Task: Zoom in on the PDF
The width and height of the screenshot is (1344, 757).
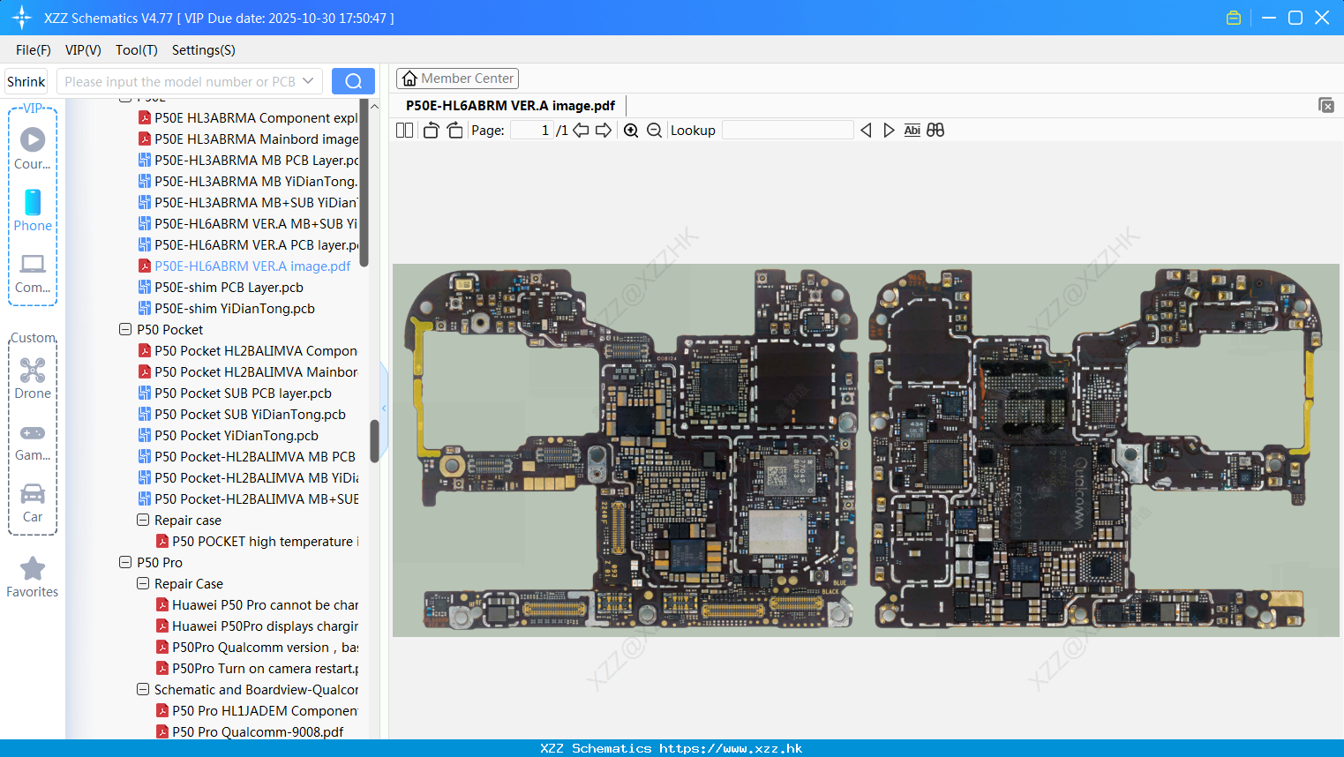Action: tap(631, 131)
